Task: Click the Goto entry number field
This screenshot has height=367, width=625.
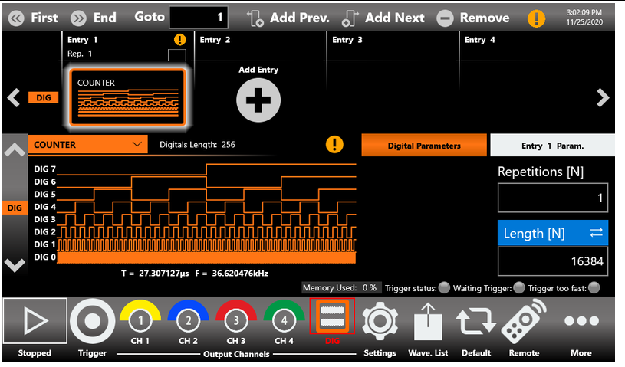Action: (199, 17)
